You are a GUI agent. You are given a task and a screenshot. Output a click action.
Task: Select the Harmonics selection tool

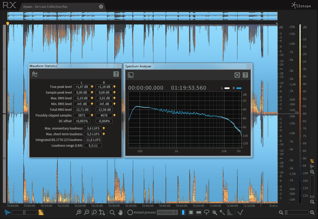pyautogui.click(x=230, y=212)
